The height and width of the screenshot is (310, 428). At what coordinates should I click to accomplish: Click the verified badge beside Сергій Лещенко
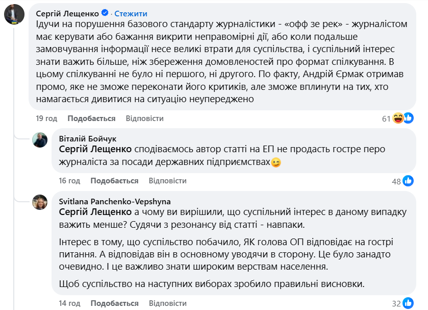[x=105, y=13]
